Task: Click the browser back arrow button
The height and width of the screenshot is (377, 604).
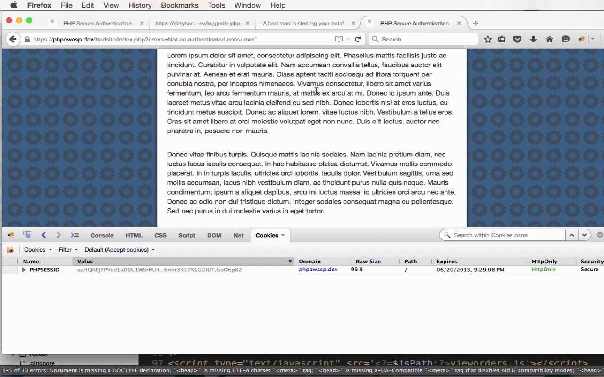Action: click(13, 40)
